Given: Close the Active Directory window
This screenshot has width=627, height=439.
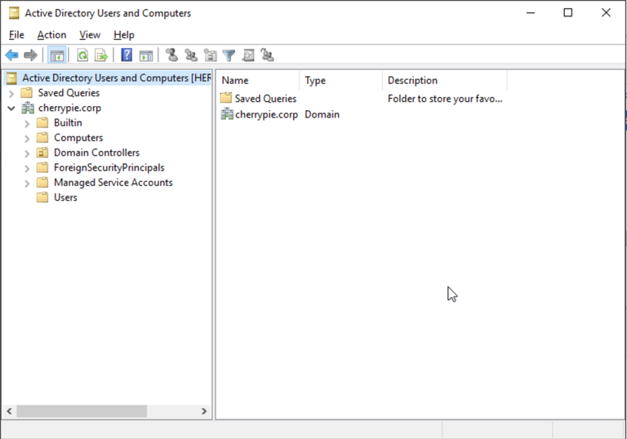Looking at the screenshot, I should [x=606, y=13].
